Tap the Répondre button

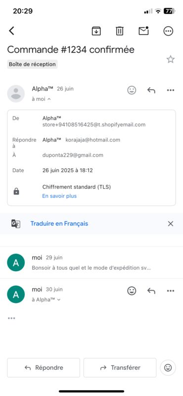coord(44,368)
